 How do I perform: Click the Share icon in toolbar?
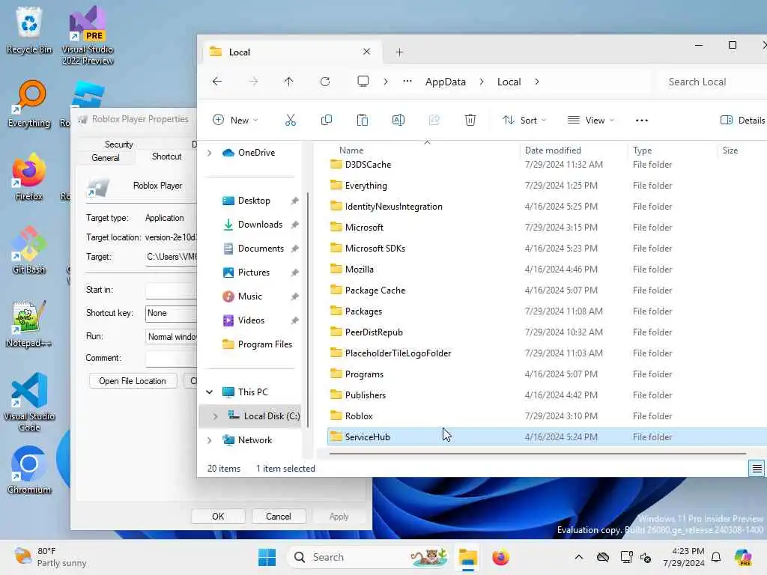434,120
